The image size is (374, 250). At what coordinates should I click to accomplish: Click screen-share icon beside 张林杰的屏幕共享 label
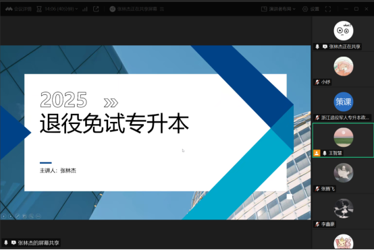click(14, 243)
